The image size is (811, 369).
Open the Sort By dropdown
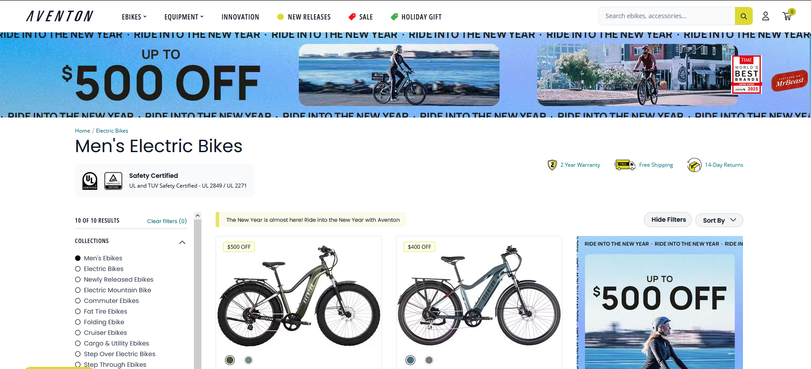tap(719, 220)
